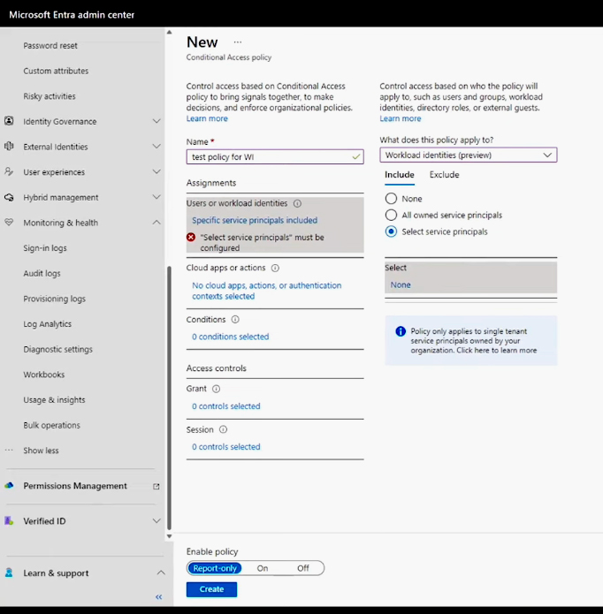Viewport: 603px width, 614px height.
Task: Click Learn more under users and groups description
Action: point(400,118)
